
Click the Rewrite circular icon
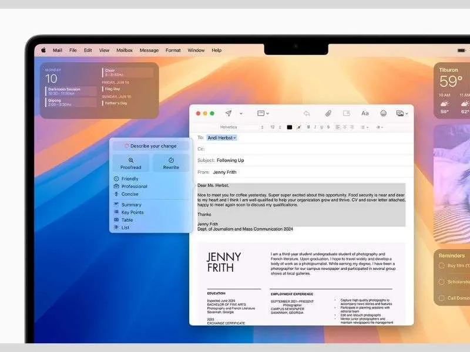171,160
